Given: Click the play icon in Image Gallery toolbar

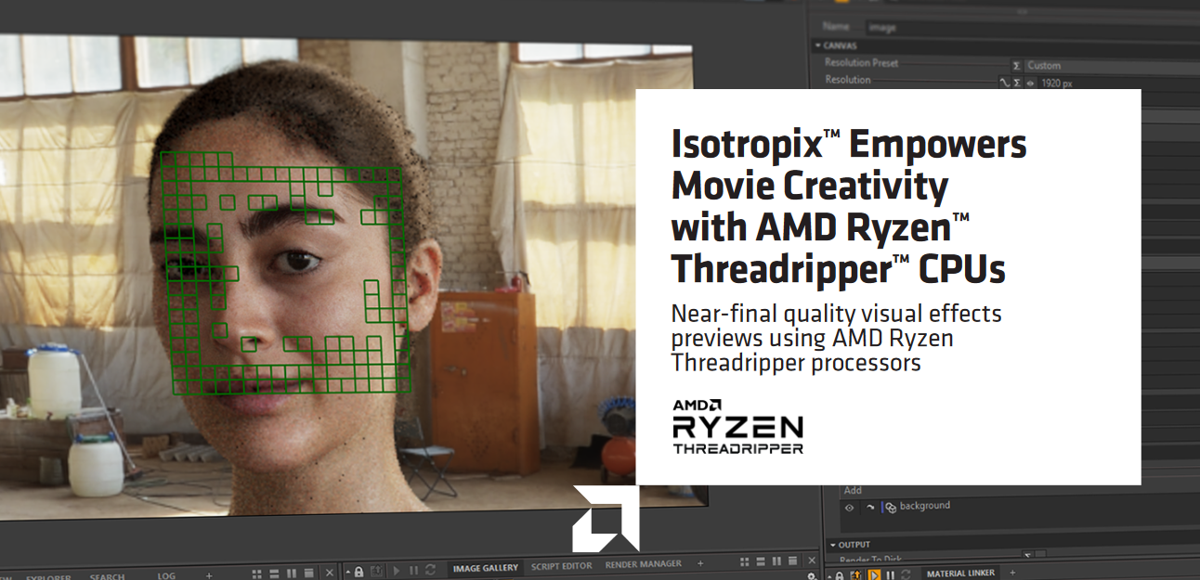Looking at the screenshot, I should click(x=396, y=572).
